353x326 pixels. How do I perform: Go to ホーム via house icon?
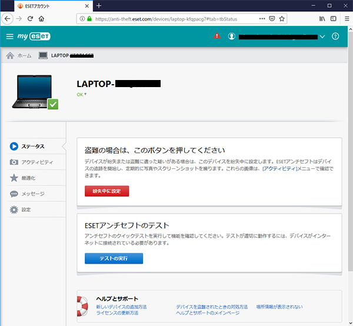[x=10, y=55]
